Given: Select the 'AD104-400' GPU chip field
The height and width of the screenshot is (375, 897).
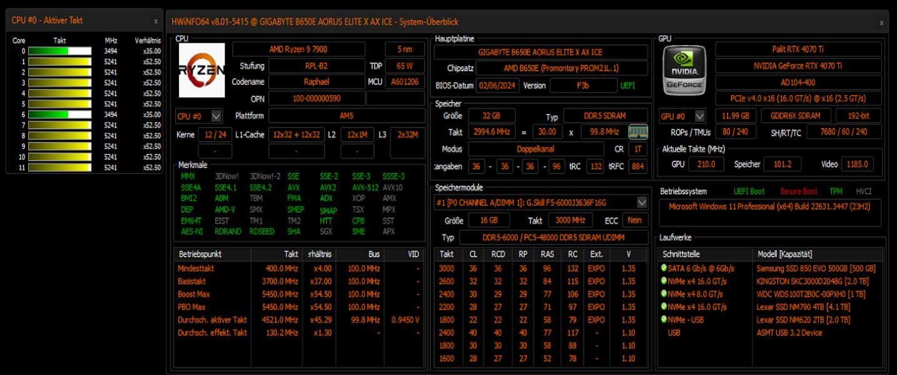Looking at the screenshot, I should click(x=799, y=82).
